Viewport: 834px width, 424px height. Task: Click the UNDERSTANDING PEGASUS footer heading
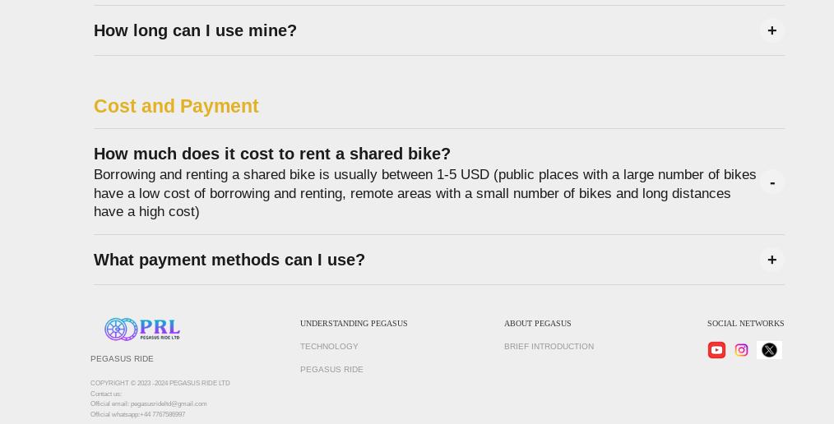pos(354,324)
